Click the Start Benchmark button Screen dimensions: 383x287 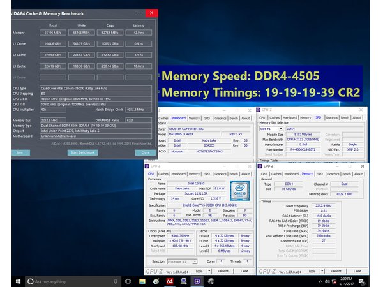point(83,152)
